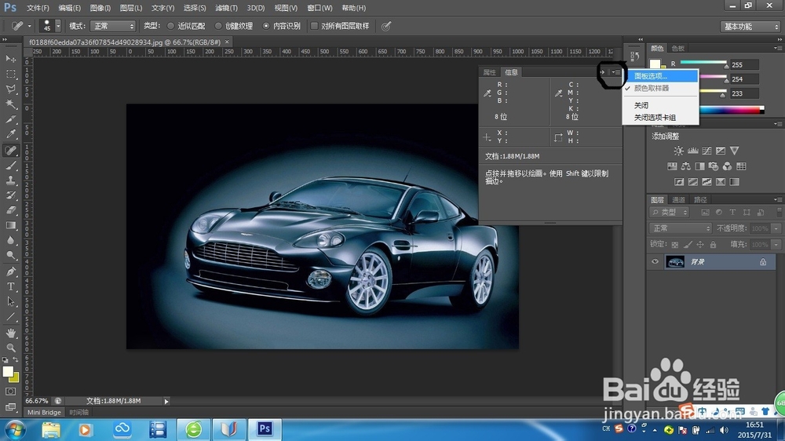785x441 pixels.
Task: Enable the 对所有图层取样 checkbox
Action: pos(315,26)
